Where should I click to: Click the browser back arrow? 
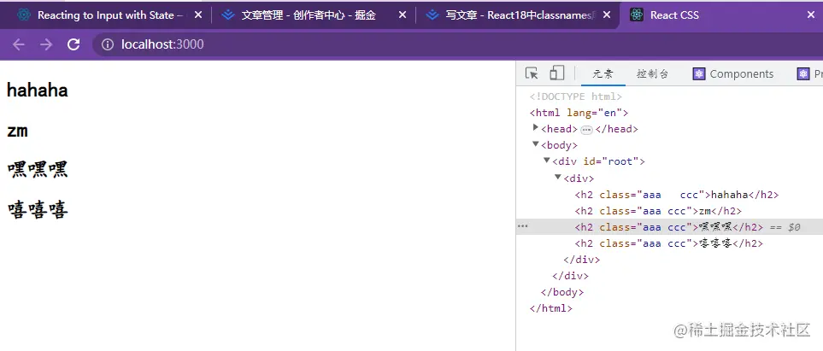tap(19, 44)
